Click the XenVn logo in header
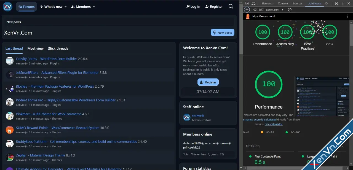The width and height of the screenshot is (353, 170). coord(7,7)
